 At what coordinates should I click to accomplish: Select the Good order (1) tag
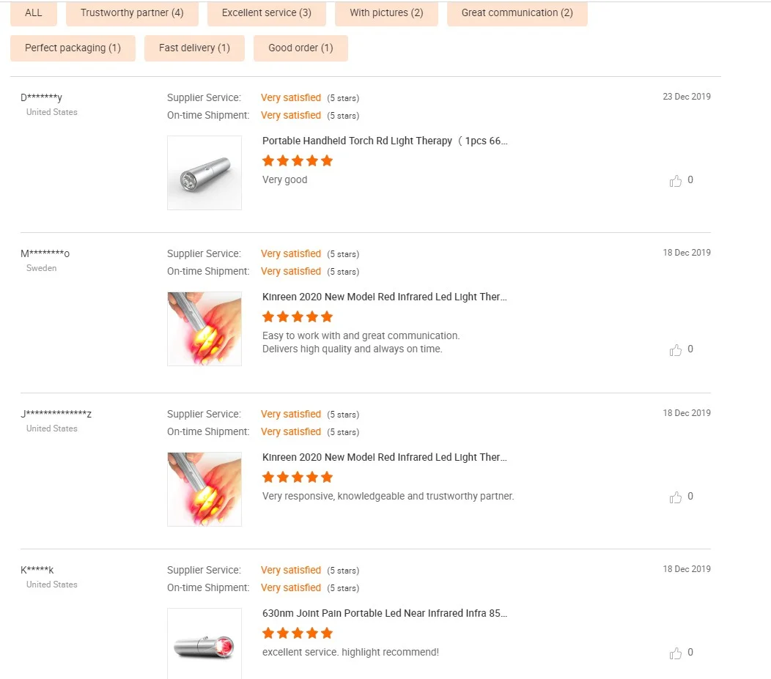(300, 48)
